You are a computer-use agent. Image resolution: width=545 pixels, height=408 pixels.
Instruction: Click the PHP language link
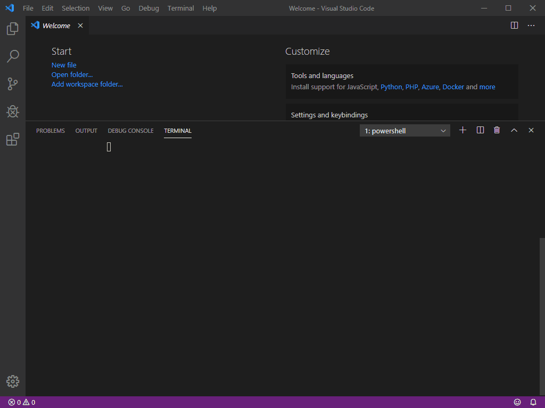[x=411, y=87]
